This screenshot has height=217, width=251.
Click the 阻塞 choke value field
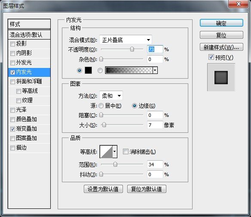click(x=155, y=115)
